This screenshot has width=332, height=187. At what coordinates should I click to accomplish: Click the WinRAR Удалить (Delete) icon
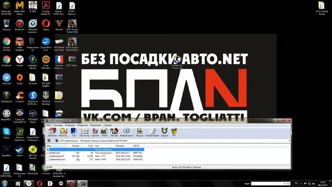[x=95, y=132]
